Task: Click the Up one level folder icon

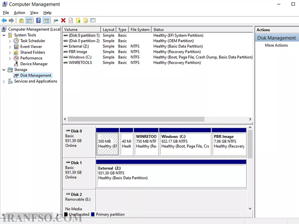Action: (21, 20)
